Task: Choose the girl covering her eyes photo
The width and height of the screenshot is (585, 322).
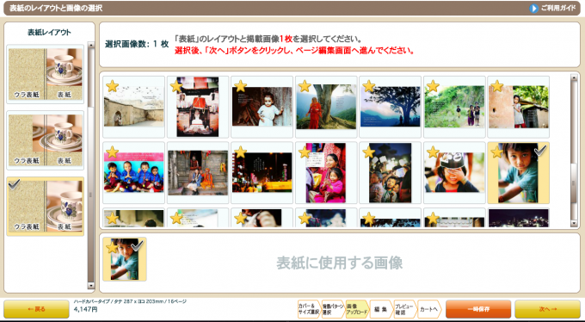Action: [454, 172]
